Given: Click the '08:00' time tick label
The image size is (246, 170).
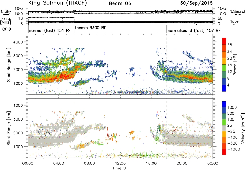Looking at the screenshot, I should click(89, 164).
